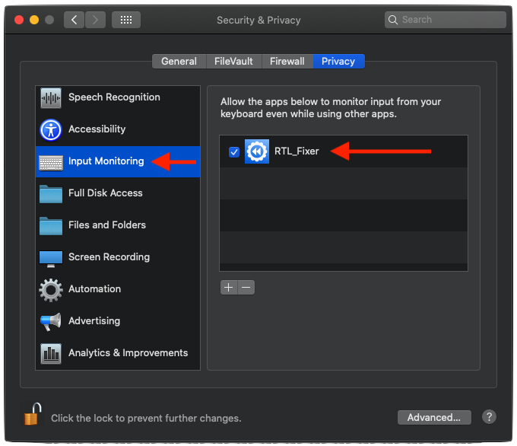Uncheck the RTL_Fixer checkbox
Viewport: 517px width, 446px height.
pyautogui.click(x=234, y=152)
